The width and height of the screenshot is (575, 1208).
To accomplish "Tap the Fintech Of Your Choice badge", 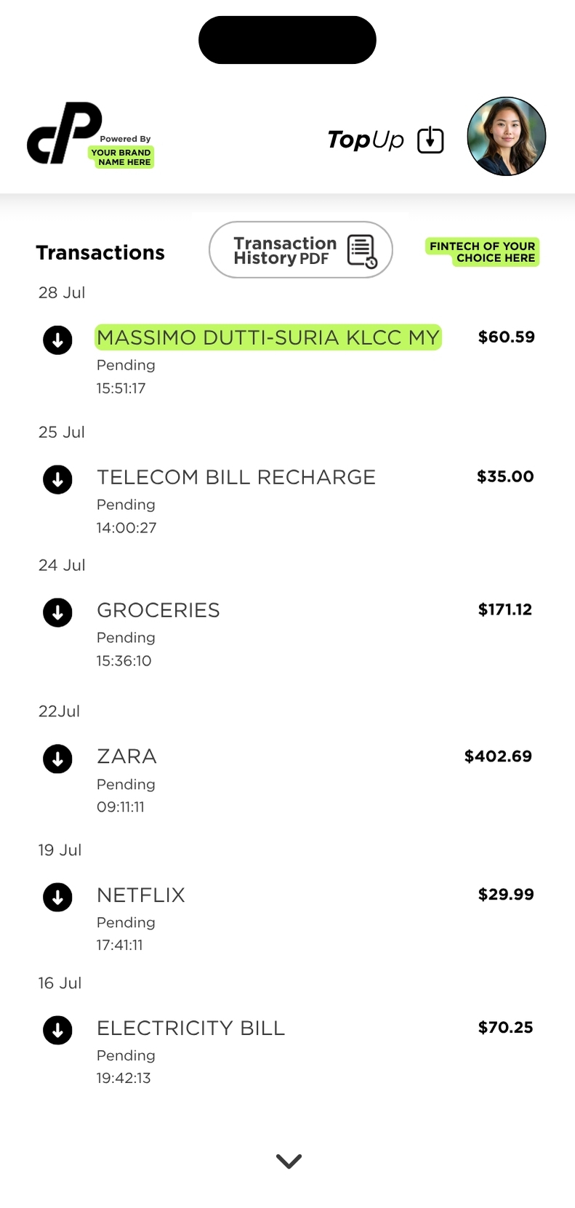I will click(482, 252).
